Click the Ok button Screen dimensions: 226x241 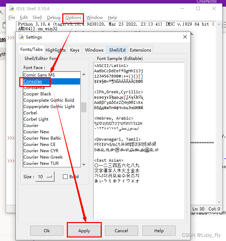click(x=47, y=230)
